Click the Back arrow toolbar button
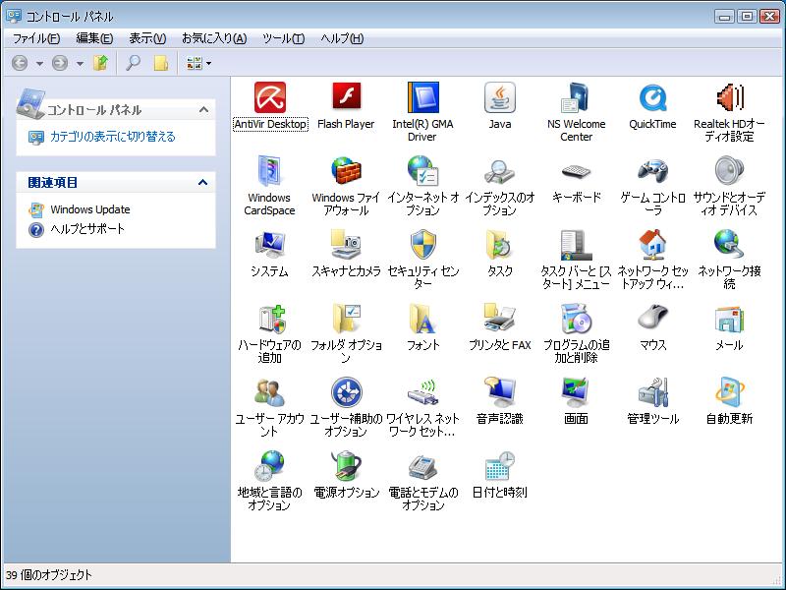Viewport: 786px width, 590px height. point(20,63)
